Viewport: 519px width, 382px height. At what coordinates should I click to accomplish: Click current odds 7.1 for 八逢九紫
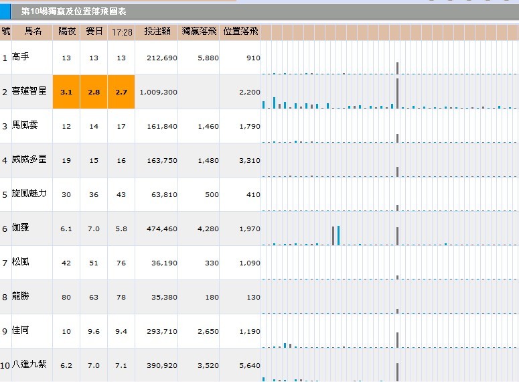[121, 365]
